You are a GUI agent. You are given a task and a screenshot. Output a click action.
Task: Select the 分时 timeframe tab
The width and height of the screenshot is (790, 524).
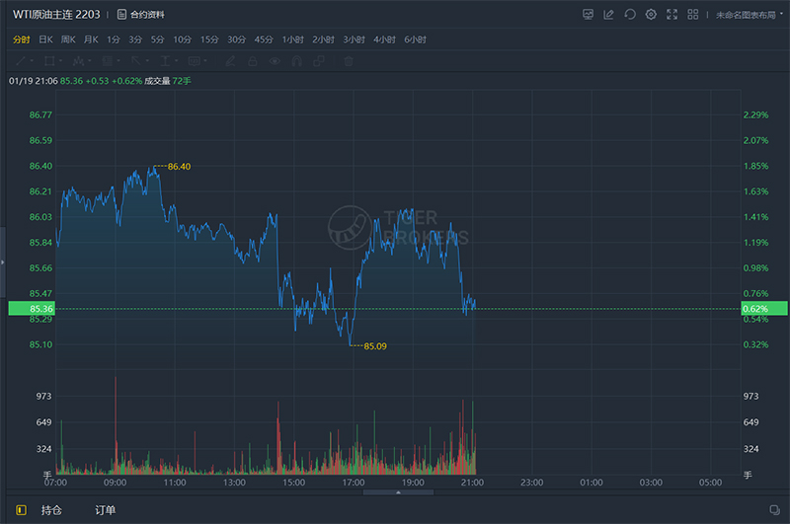point(21,39)
